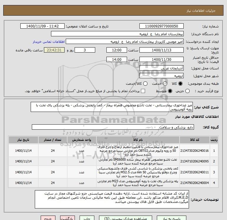Viewport: 227px width, 220px height.
Task: Click item code 2134790206240004
Action: click(x=195, y=183)
